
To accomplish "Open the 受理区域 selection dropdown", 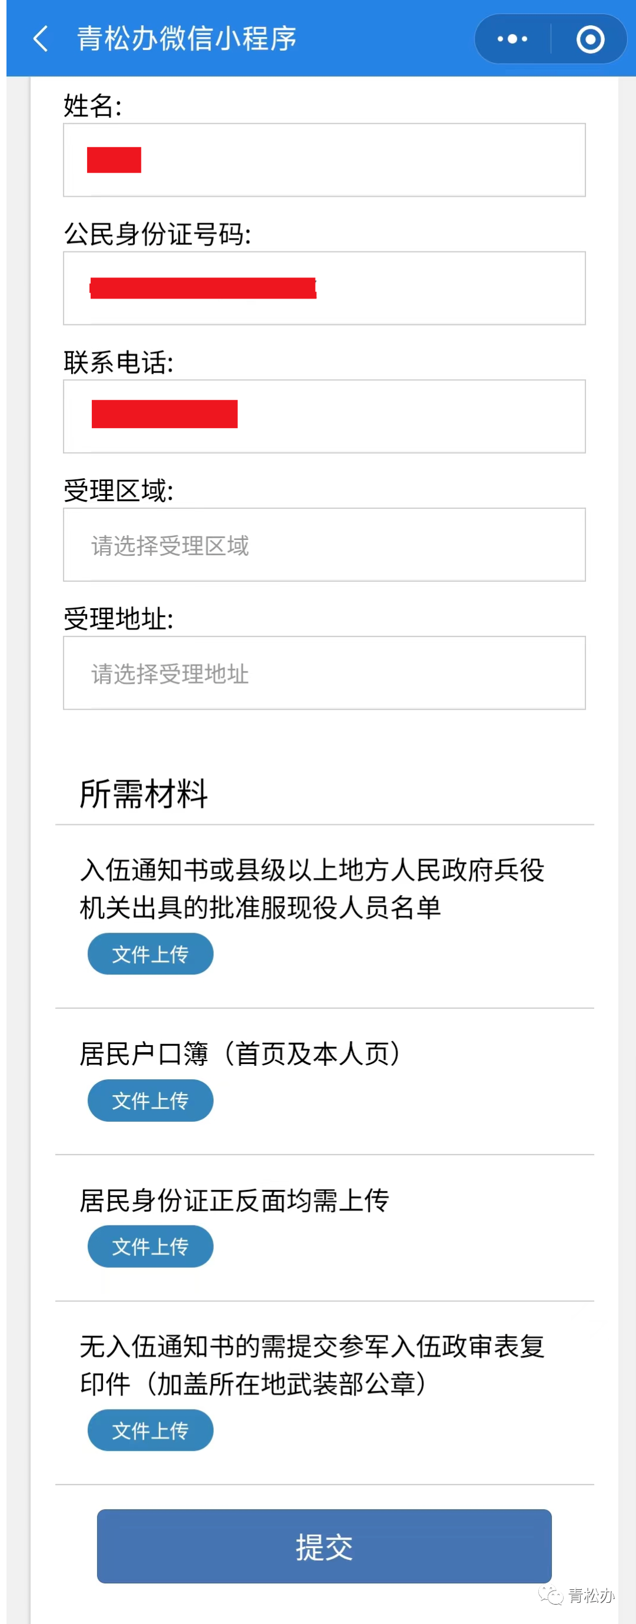I will [x=324, y=545].
